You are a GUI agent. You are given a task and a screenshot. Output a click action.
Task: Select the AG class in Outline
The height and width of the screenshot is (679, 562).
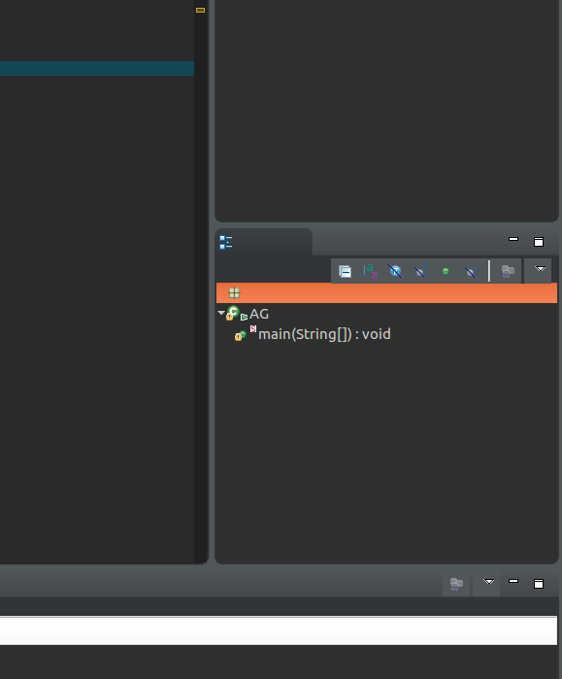coord(259,314)
